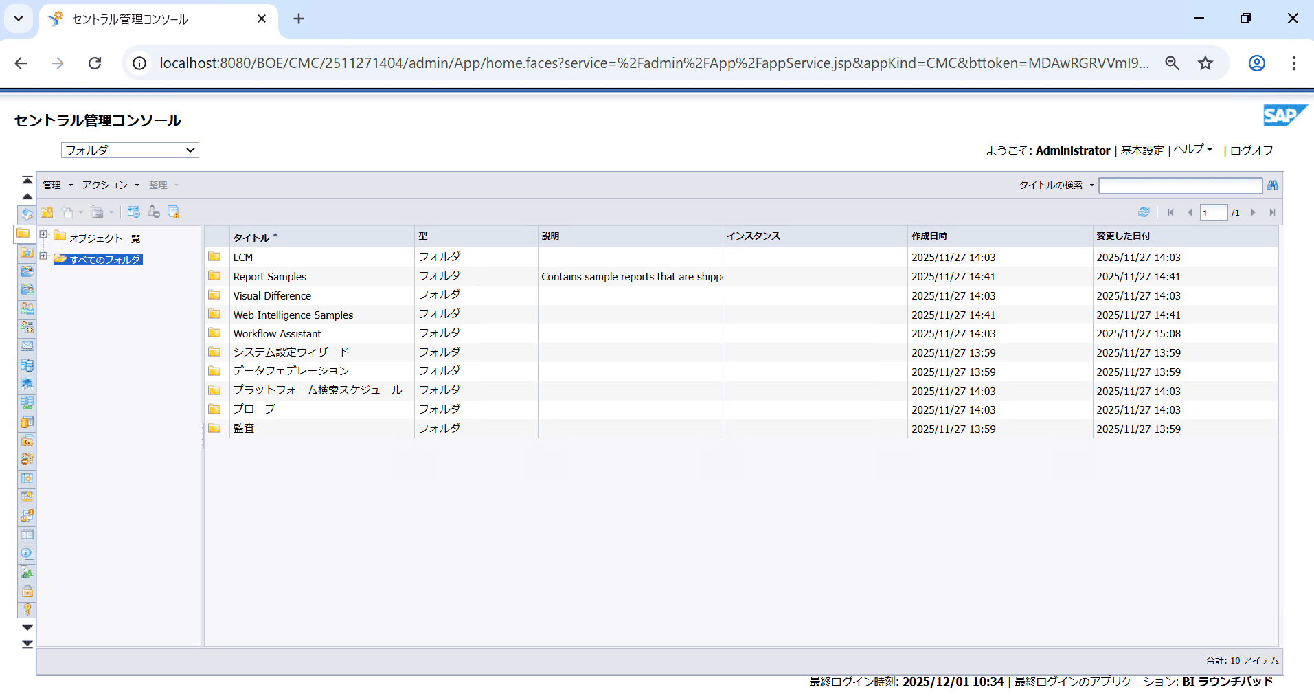Click the ログオフ link
1314x698 pixels.
[1251, 150]
